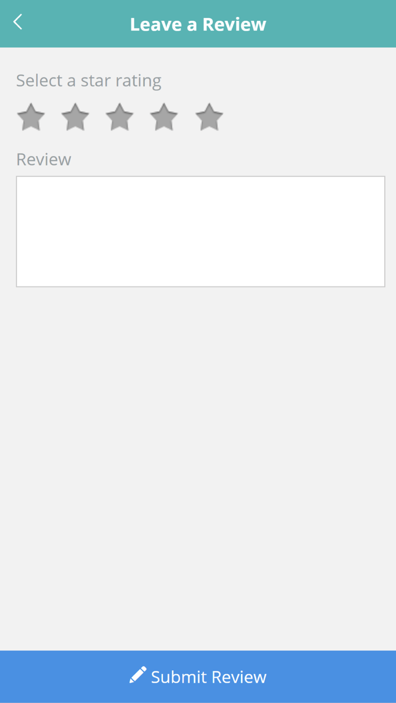Place cursor inside the empty review textarea
396x703 pixels.
[x=201, y=232]
